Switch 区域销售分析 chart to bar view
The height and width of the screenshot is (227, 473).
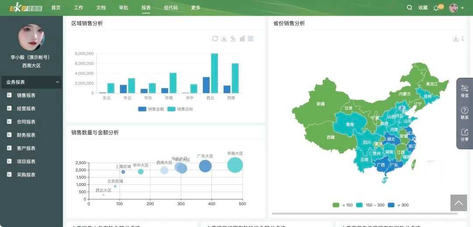(x=242, y=38)
